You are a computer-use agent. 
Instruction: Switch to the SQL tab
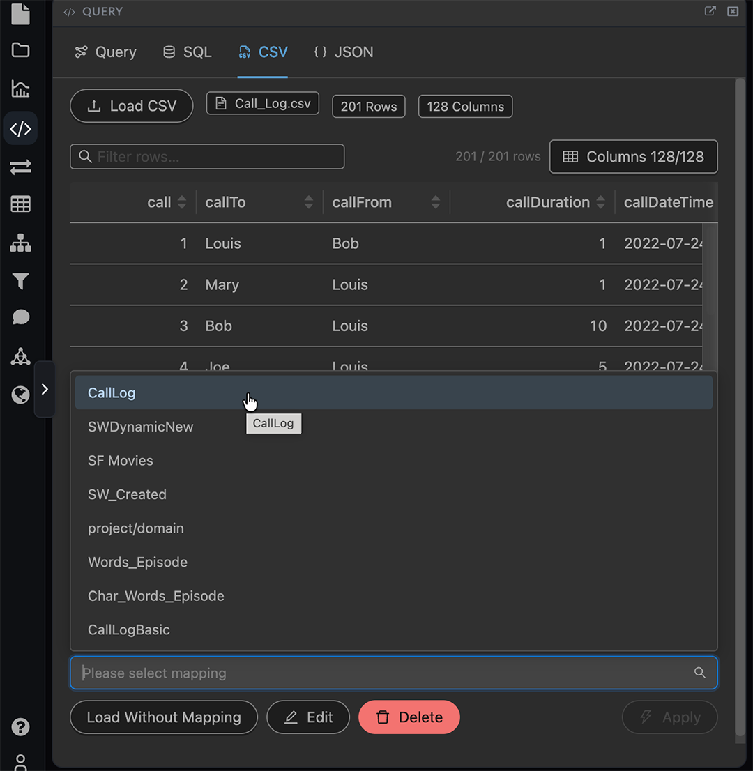188,52
